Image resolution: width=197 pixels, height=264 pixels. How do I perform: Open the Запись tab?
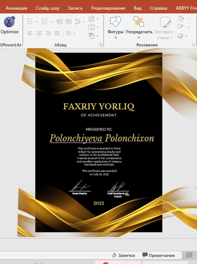[75, 8]
